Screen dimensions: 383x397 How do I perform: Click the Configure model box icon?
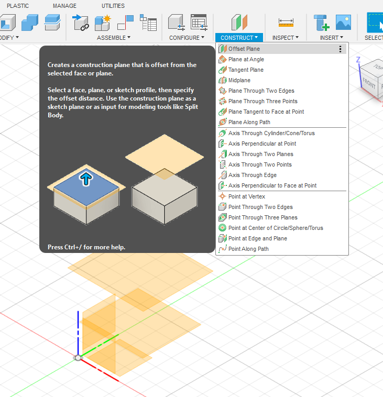pyautogui.click(x=176, y=23)
